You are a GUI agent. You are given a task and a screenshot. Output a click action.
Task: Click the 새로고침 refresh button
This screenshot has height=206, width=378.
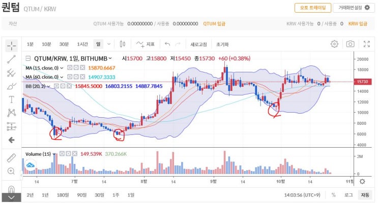point(198,44)
